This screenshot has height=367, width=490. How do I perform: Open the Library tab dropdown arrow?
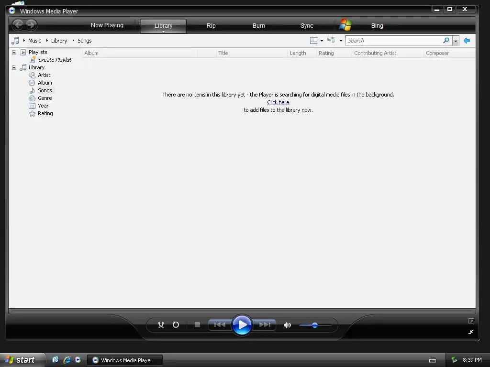click(163, 32)
